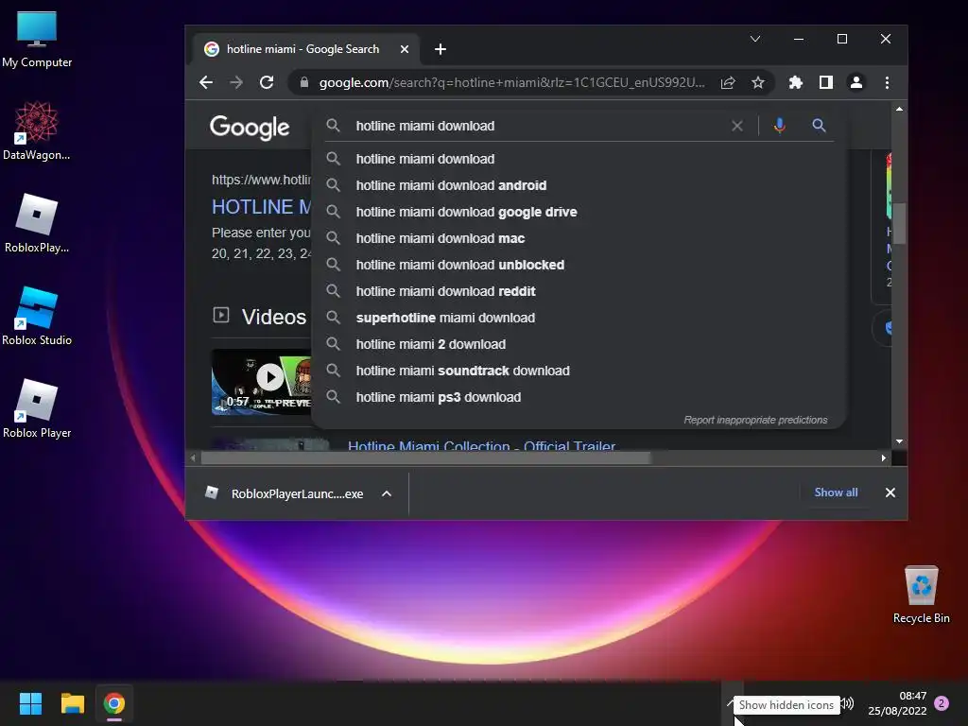Image resolution: width=968 pixels, height=726 pixels.
Task: Open the RobloxPlayerLaunc....exe download item
Action: click(287, 493)
